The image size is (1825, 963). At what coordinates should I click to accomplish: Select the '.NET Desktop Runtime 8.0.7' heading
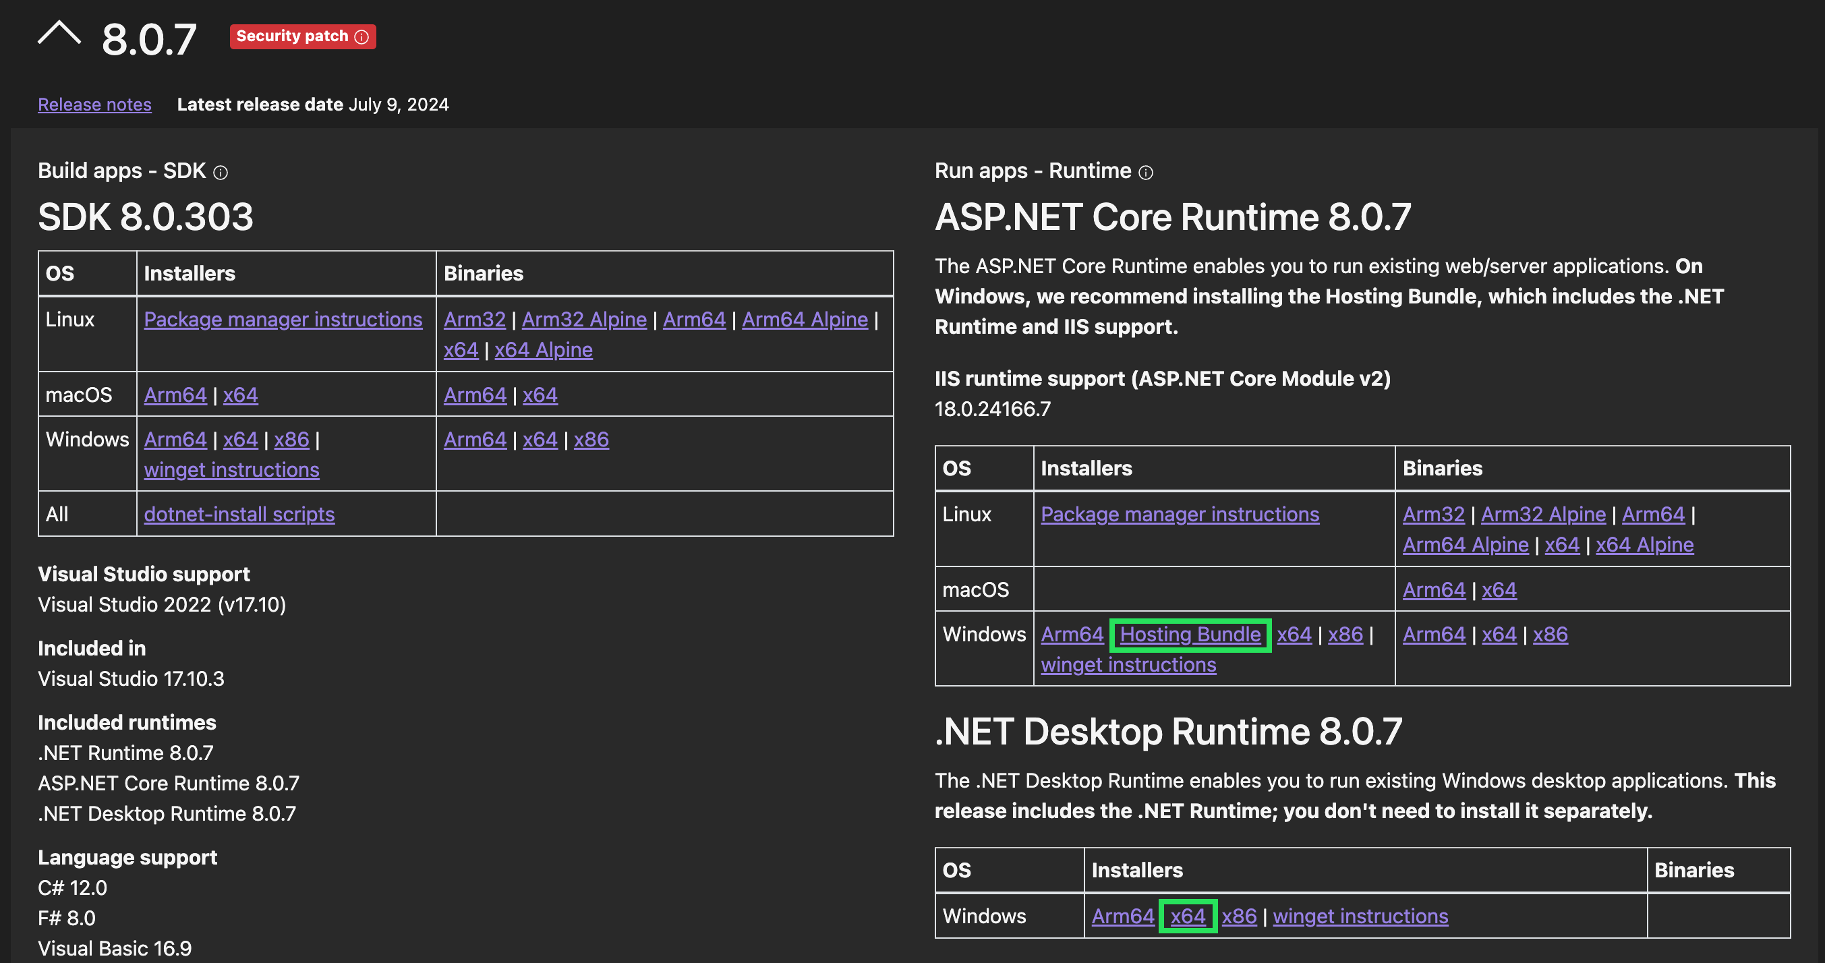[x=1169, y=731]
